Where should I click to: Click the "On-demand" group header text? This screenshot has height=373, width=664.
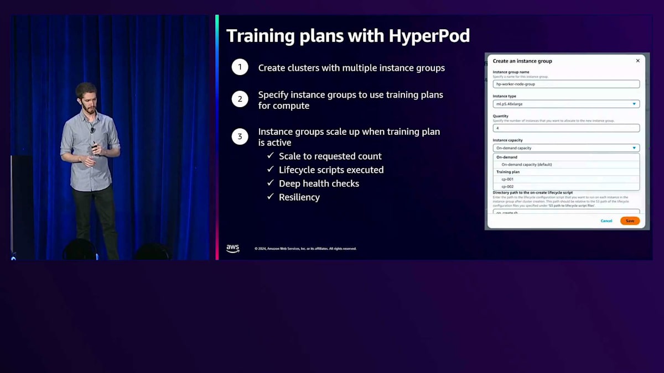507,157
